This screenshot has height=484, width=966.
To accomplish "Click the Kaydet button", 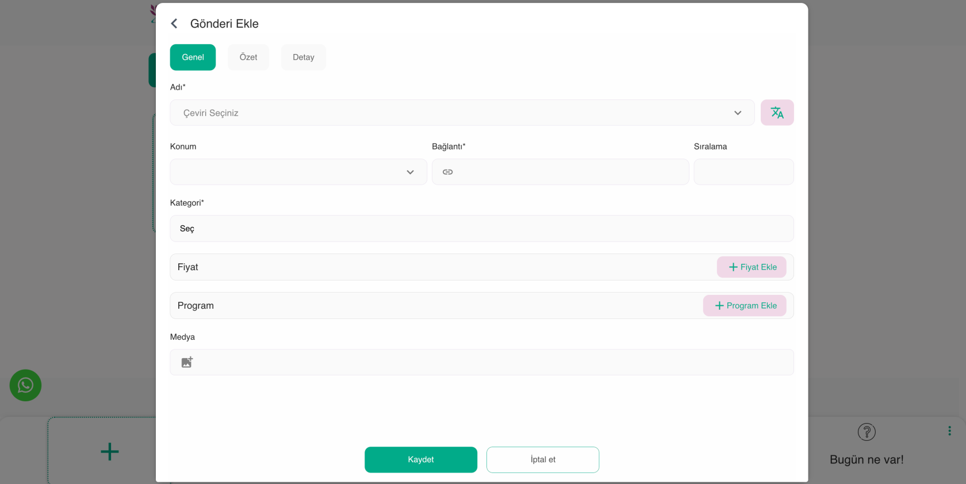I will 420,460.
